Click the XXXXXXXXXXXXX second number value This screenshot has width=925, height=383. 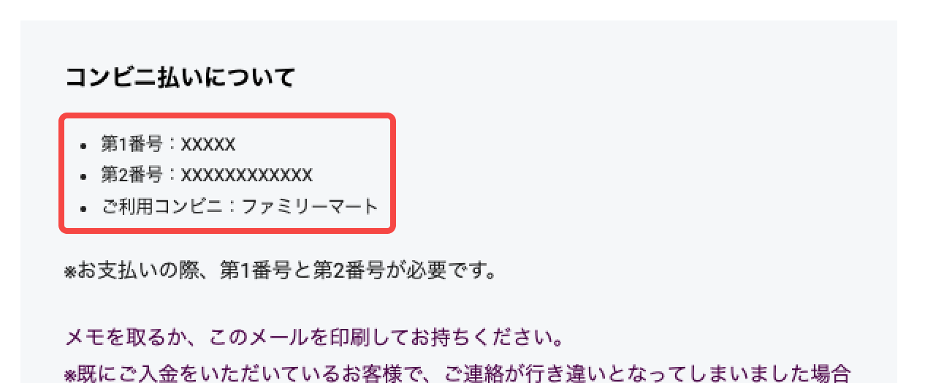tap(247, 175)
